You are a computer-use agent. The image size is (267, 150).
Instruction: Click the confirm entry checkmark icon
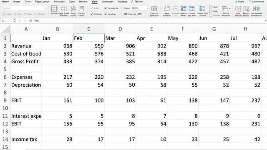(x=25, y=20)
